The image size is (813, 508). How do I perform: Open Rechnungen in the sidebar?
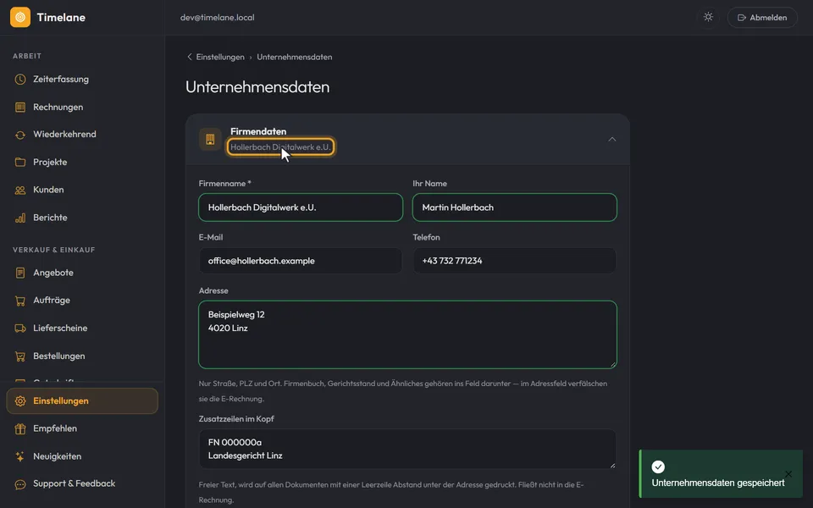tap(82, 108)
